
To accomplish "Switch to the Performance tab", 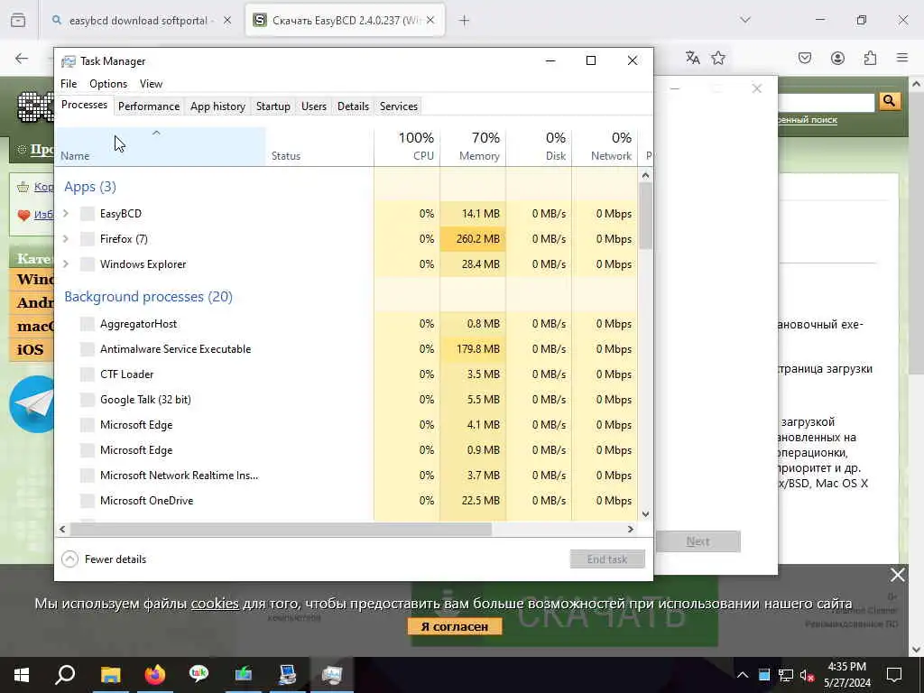I will (x=149, y=106).
